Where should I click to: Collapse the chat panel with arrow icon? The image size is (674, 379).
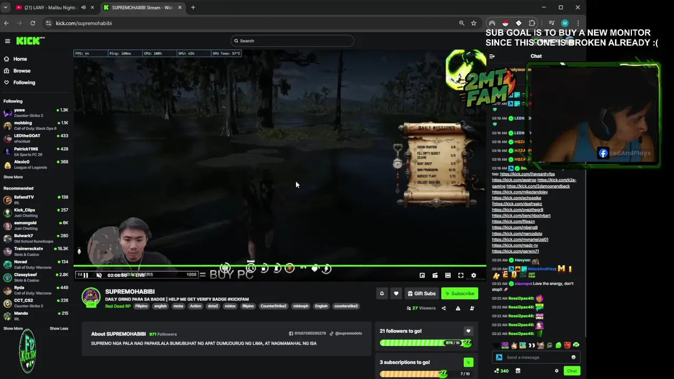(492, 56)
